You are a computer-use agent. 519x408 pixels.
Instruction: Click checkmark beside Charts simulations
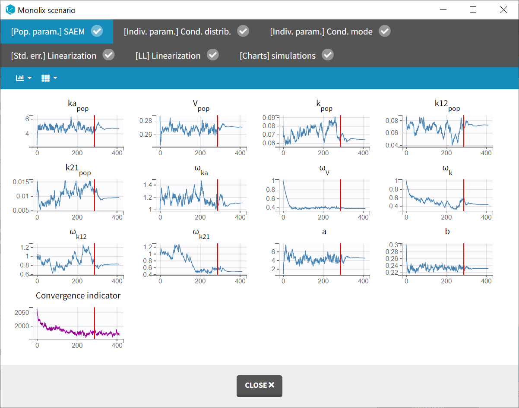pos(328,55)
